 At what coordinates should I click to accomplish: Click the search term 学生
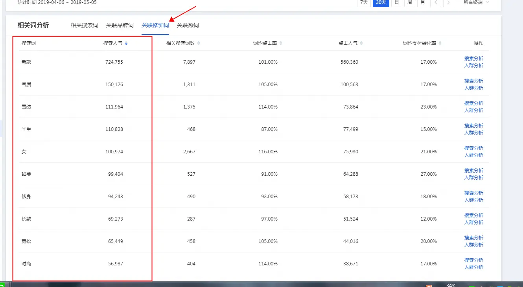26,129
